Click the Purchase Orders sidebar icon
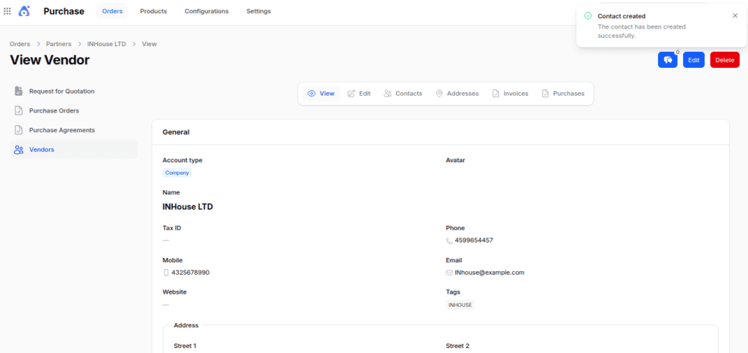This screenshot has width=748, height=353. 18,110
